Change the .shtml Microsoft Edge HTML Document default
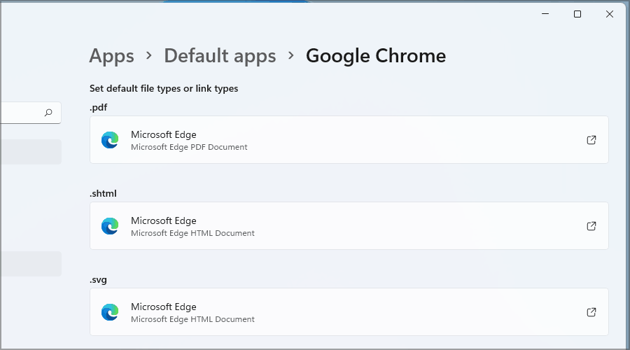The height and width of the screenshot is (350, 630). [349, 226]
